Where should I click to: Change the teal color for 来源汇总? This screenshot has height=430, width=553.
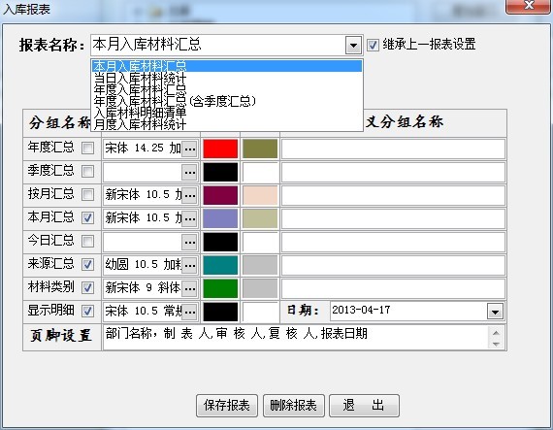(220, 265)
